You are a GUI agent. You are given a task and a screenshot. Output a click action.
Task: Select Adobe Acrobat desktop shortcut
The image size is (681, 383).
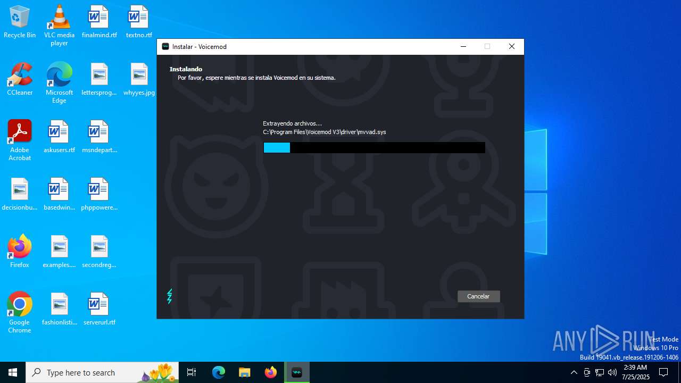20,140
